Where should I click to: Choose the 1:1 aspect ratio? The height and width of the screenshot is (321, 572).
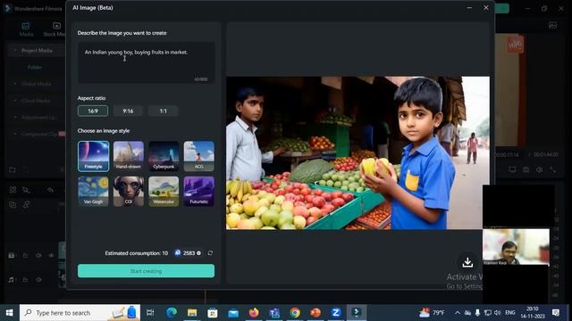pos(163,111)
